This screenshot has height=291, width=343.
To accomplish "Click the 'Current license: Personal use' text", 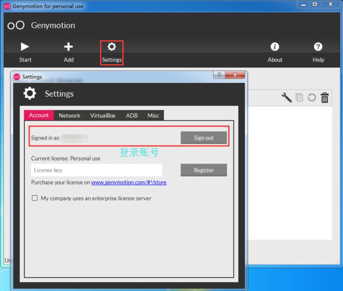I will click(x=65, y=158).
